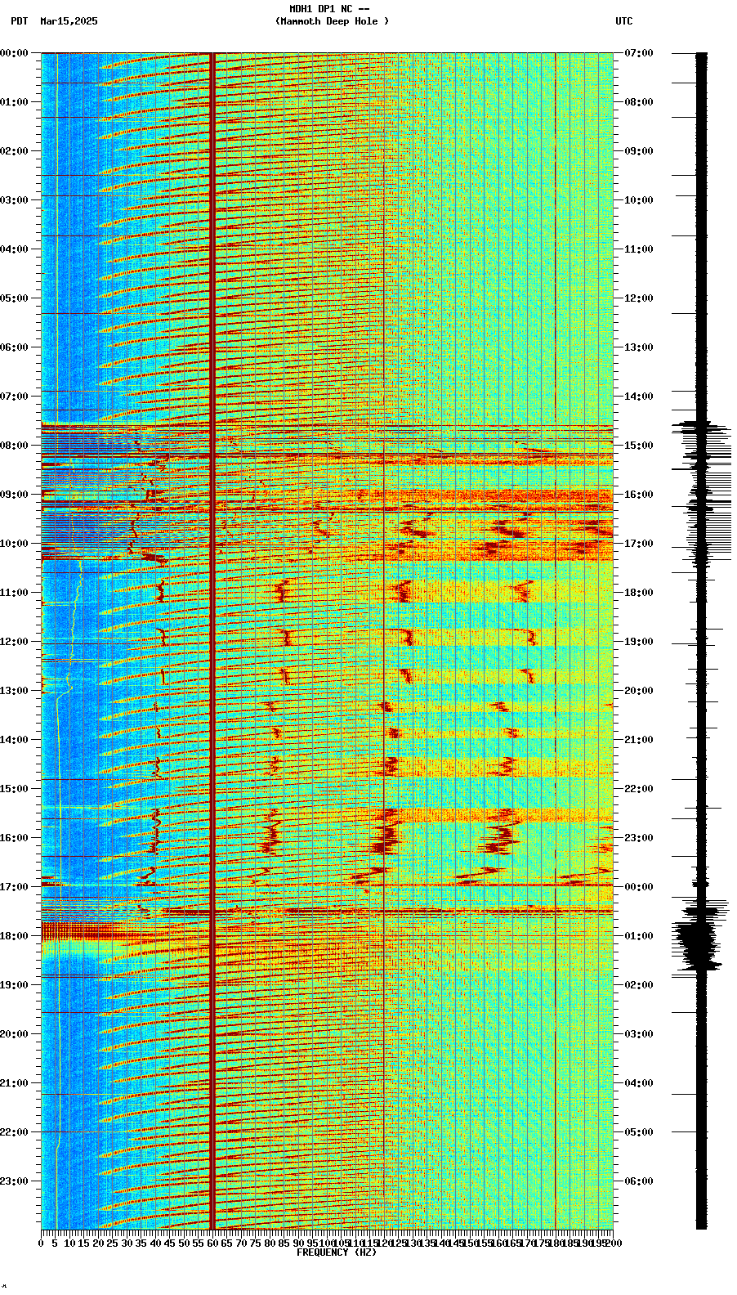This screenshot has height=1295, width=737.
Task: Click the 17:00 UTC time label
Action: pyautogui.click(x=639, y=544)
